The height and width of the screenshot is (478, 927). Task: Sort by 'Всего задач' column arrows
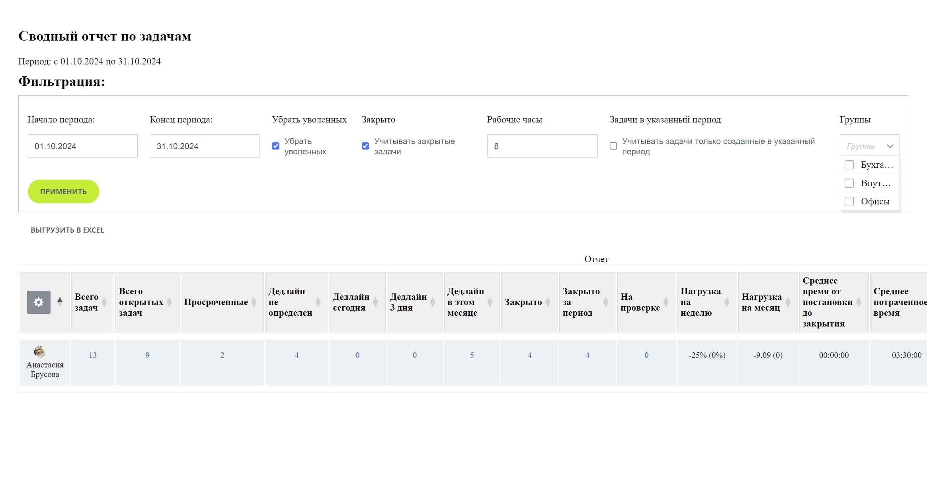click(104, 302)
